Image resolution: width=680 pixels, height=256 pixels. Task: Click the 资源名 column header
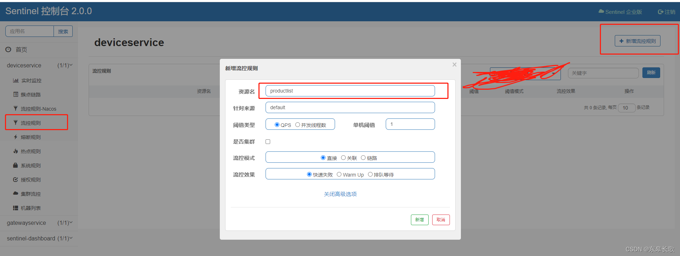point(204,91)
